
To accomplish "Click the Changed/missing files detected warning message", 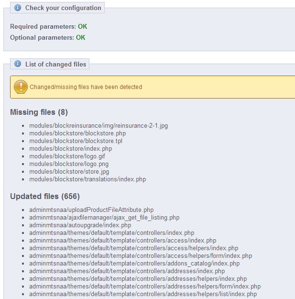I will (86, 87).
